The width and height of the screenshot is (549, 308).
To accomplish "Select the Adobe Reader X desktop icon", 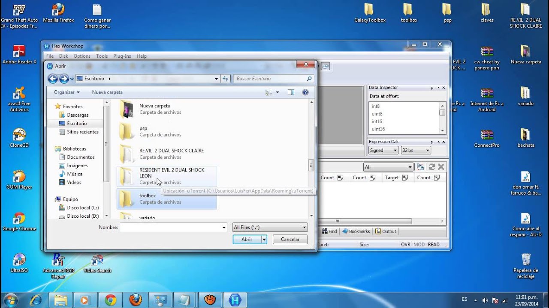I will click(19, 55).
